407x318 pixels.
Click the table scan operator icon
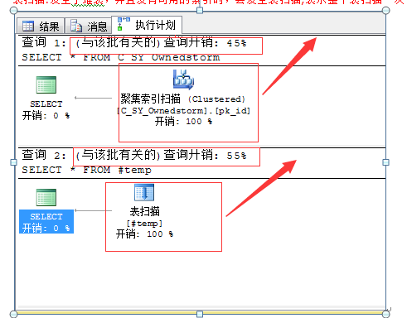(x=144, y=192)
